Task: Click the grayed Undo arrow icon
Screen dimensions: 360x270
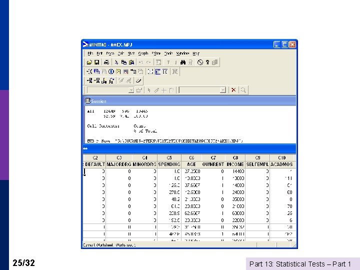Action: tap(141, 62)
